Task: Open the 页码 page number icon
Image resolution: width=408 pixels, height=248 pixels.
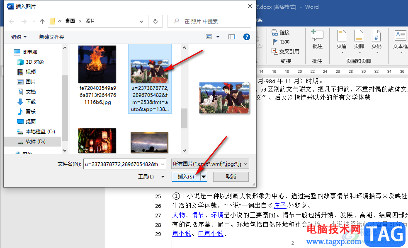Action: (x=376, y=36)
